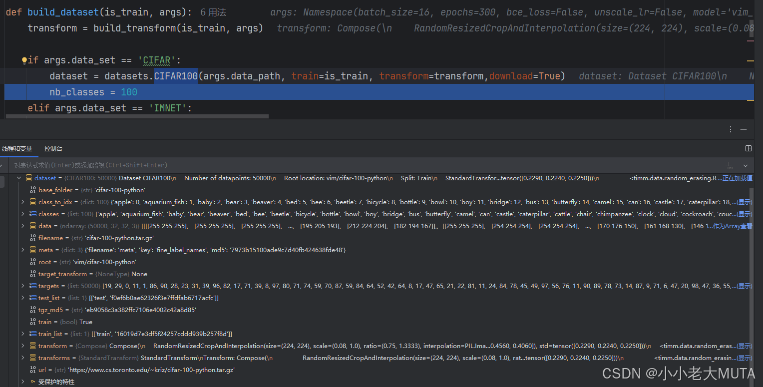Click the targets list icon

33,286
